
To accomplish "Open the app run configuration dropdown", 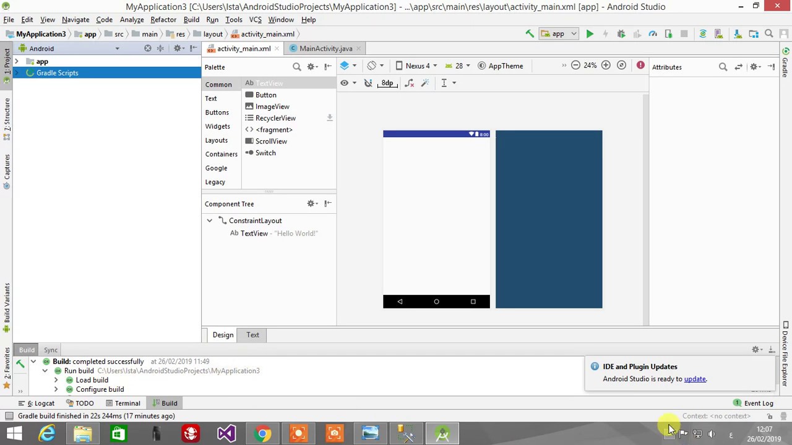I will [x=559, y=34].
